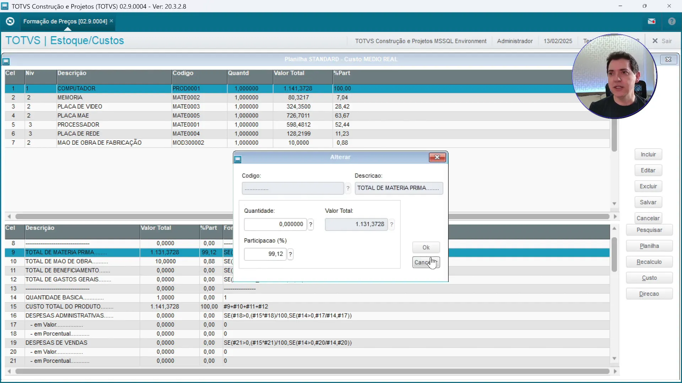The width and height of the screenshot is (682, 383).
Task: Click the TOTVS home logo icon
Action: (10, 21)
